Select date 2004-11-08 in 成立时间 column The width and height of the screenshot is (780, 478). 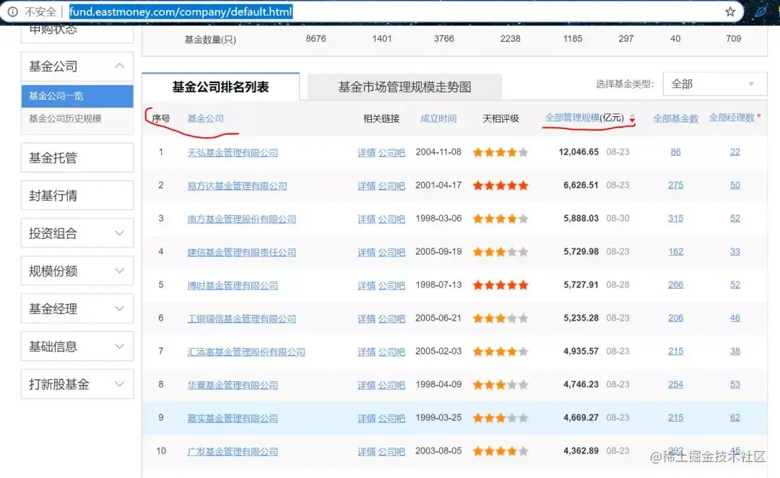438,152
